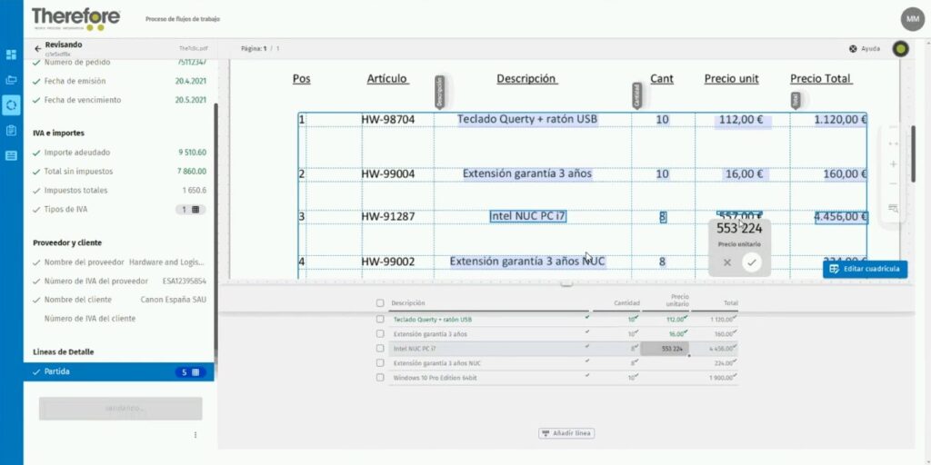Image resolution: width=931 pixels, height=465 pixels.
Task: Open the Partida line items badge
Action: click(x=191, y=372)
